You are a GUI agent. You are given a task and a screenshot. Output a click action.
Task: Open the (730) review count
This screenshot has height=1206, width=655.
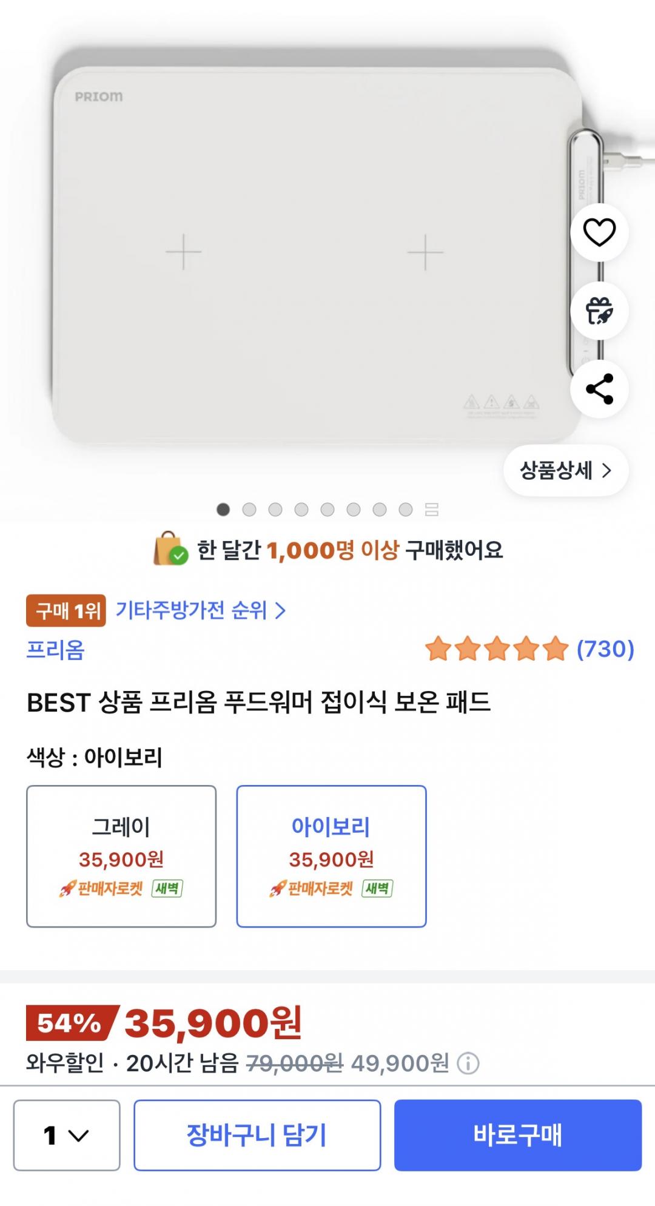coord(605,649)
